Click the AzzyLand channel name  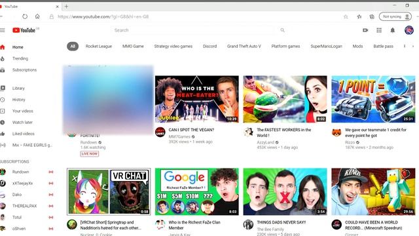point(266,142)
